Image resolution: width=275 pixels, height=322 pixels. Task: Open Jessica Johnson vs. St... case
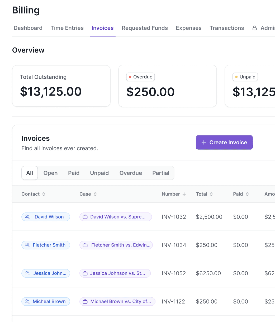click(x=115, y=273)
